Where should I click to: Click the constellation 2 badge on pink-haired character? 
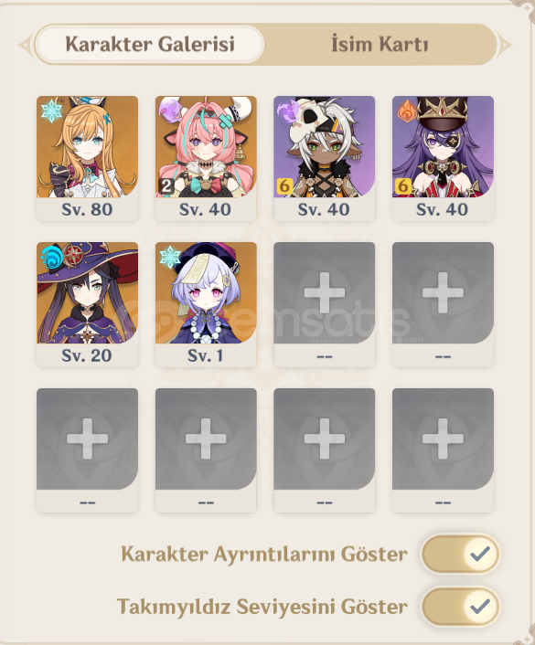166,186
